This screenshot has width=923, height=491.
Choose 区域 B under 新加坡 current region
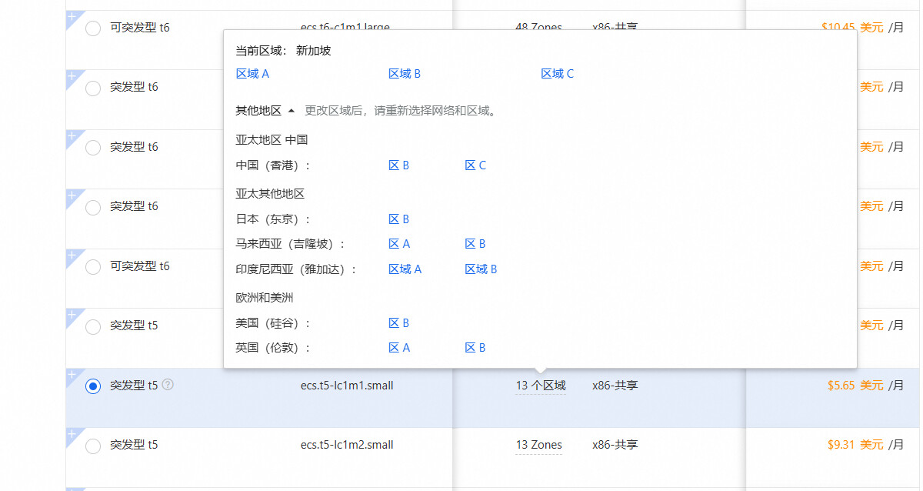coord(405,74)
